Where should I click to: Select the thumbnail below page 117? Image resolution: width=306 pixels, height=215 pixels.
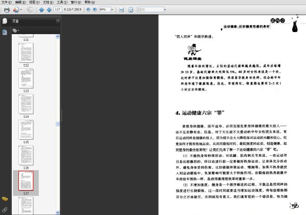(x=26, y=205)
